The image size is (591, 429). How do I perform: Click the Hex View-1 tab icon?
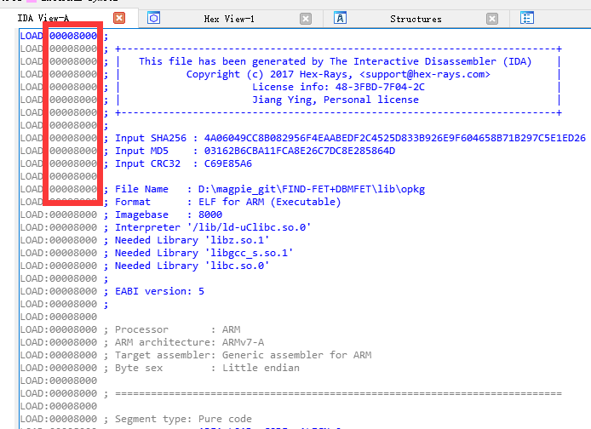click(x=154, y=18)
